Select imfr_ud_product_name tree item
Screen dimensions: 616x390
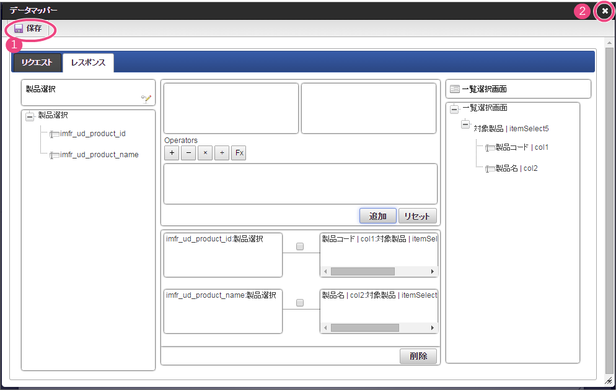pos(99,155)
